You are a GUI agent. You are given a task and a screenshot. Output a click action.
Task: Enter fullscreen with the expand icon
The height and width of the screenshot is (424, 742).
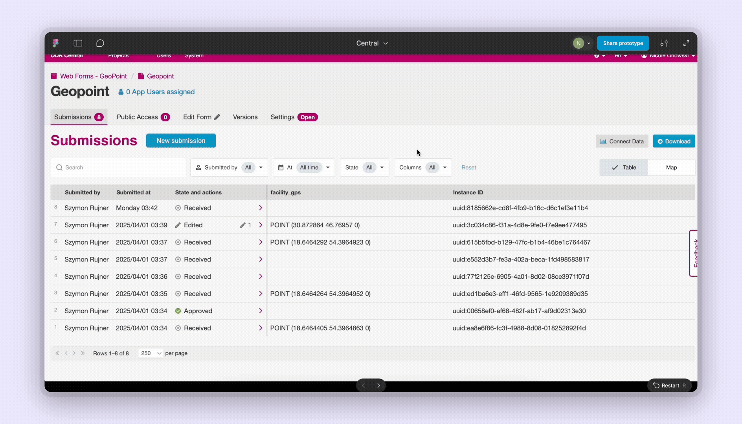[686, 43]
